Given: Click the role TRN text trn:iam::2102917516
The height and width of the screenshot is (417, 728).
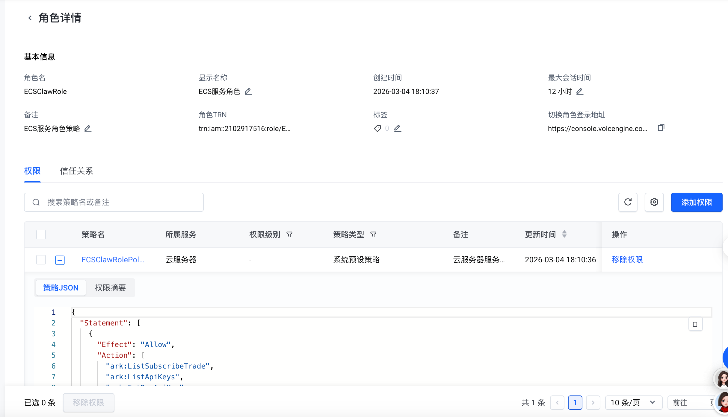Looking at the screenshot, I should click(244, 129).
